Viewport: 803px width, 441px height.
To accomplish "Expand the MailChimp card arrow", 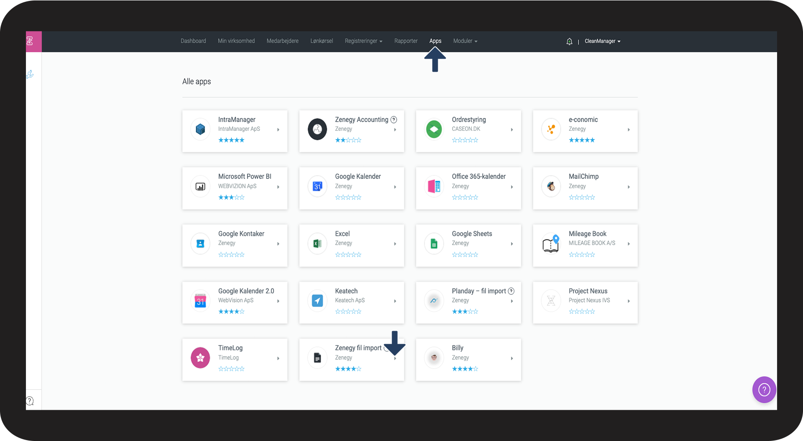I will pyautogui.click(x=628, y=187).
